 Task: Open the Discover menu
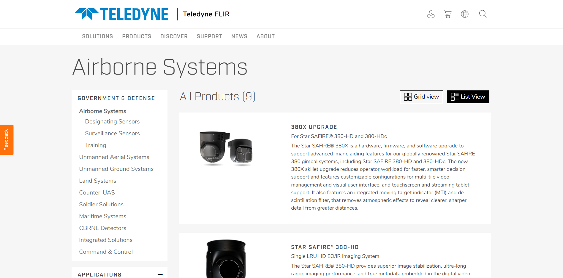point(174,36)
